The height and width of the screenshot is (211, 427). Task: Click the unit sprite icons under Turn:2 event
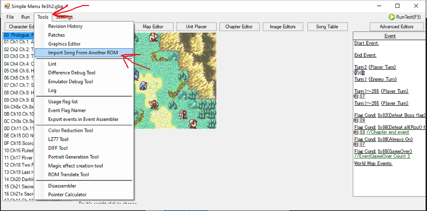point(360,73)
